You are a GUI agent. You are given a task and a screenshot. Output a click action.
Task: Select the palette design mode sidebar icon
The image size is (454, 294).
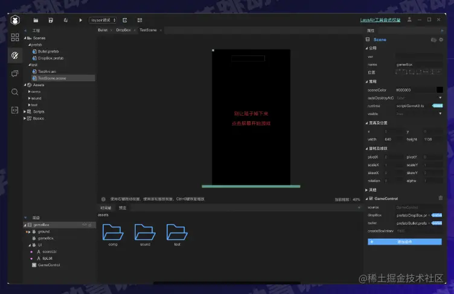tap(15, 55)
